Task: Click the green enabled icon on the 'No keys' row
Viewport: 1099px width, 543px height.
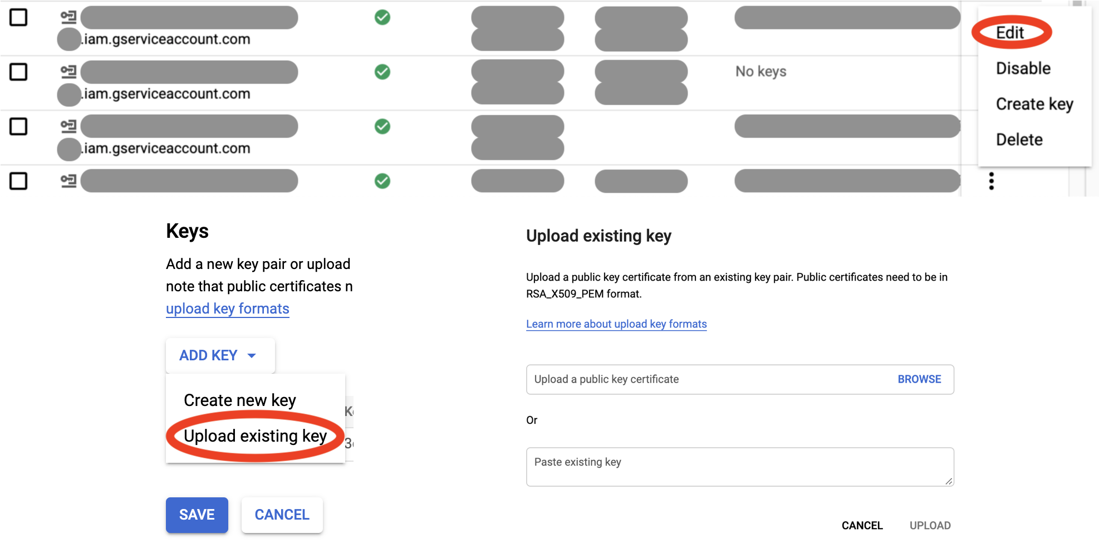Action: click(382, 72)
